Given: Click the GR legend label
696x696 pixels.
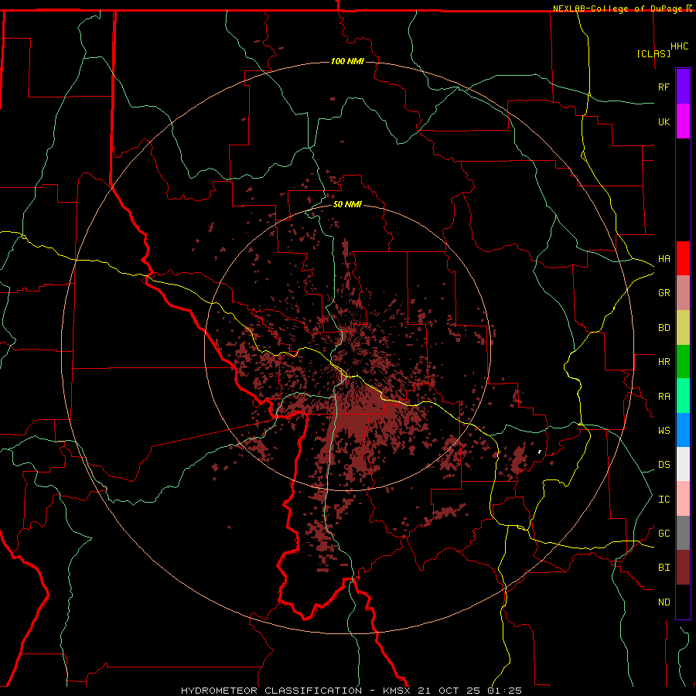Looking at the screenshot, I should 664,293.
